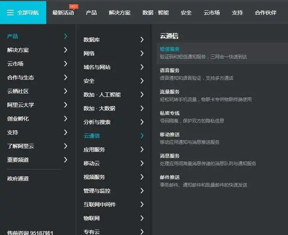Go to the 语音服务 product page
The height and width of the screenshot is (235, 288).
(x=170, y=71)
